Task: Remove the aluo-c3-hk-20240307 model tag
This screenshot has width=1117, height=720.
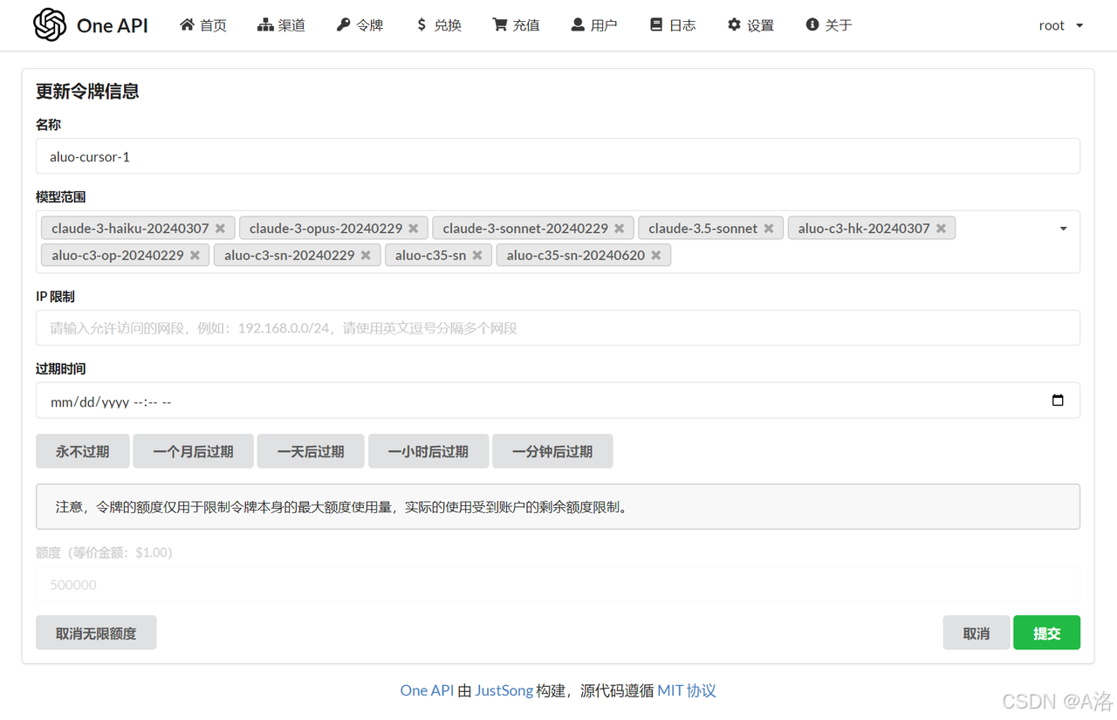Action: pyautogui.click(x=942, y=229)
